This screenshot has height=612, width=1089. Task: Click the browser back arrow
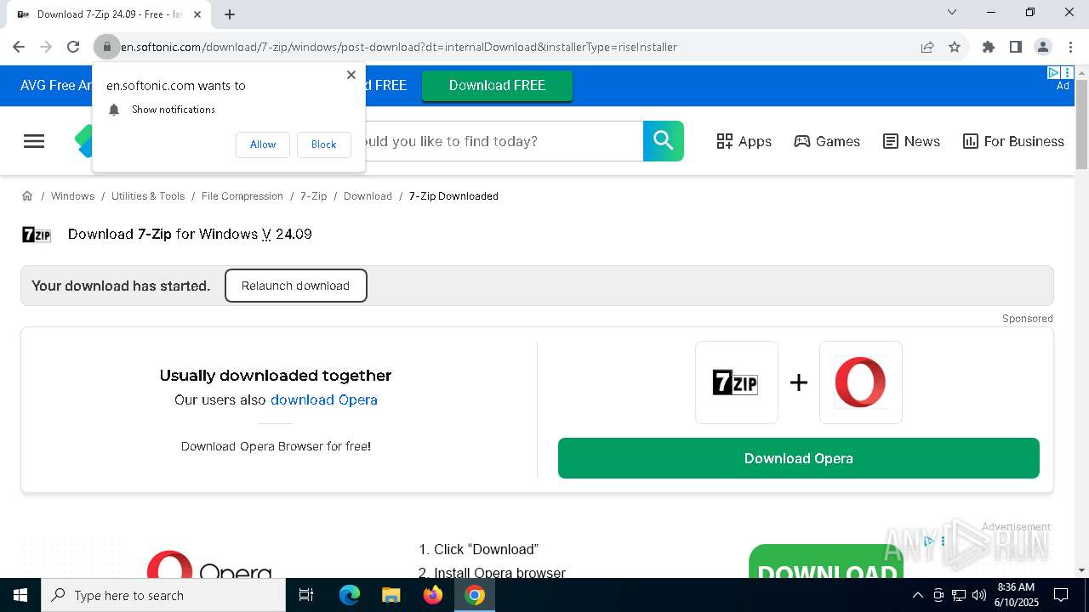click(19, 47)
